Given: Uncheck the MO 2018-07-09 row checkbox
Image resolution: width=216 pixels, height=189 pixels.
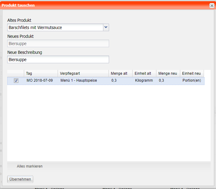Looking at the screenshot, I should (x=16, y=81).
